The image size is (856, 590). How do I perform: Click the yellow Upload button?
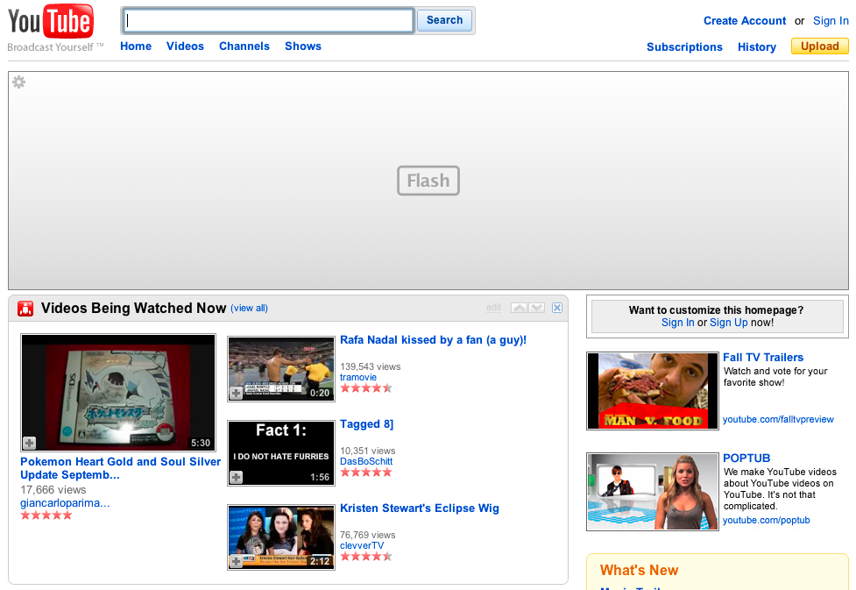click(819, 46)
